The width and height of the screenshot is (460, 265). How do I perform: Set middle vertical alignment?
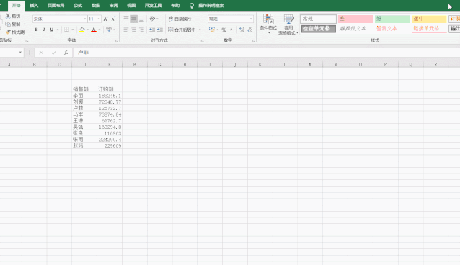click(134, 19)
